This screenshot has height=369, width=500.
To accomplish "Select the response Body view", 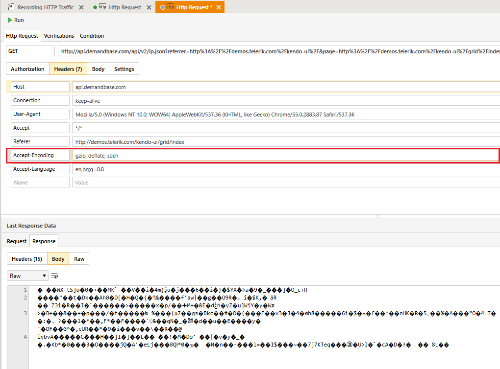I will (58, 259).
